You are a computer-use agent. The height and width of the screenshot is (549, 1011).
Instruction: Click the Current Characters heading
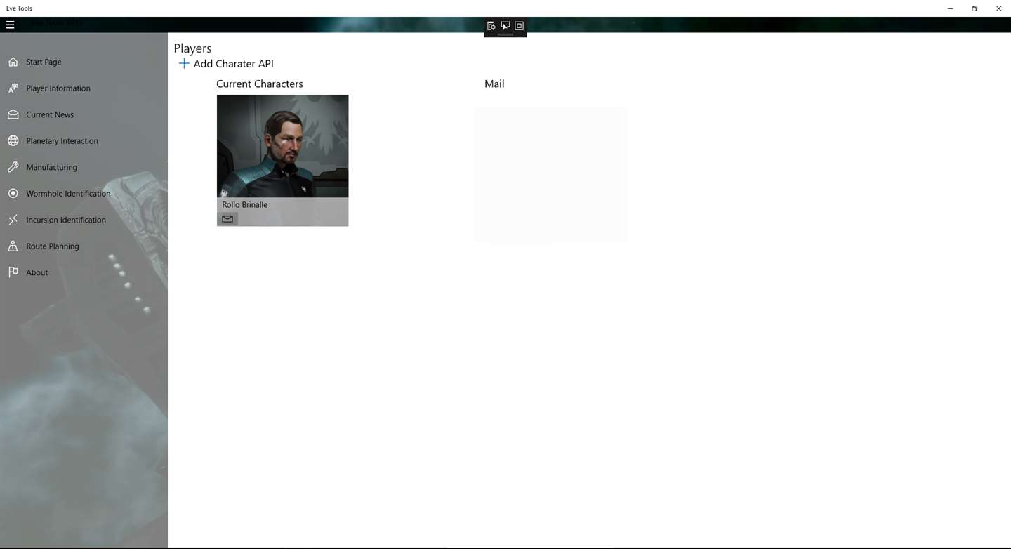[260, 84]
